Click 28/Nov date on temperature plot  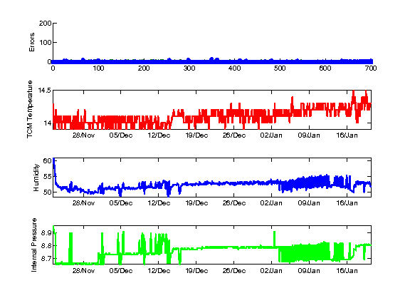(83, 135)
